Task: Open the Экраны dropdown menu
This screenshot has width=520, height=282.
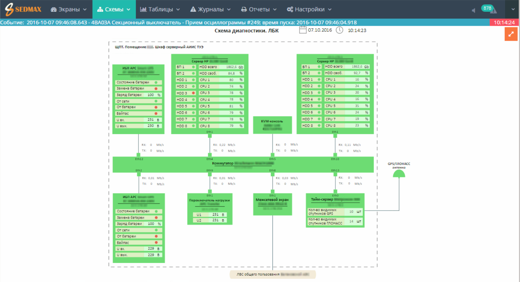Action: tap(69, 9)
